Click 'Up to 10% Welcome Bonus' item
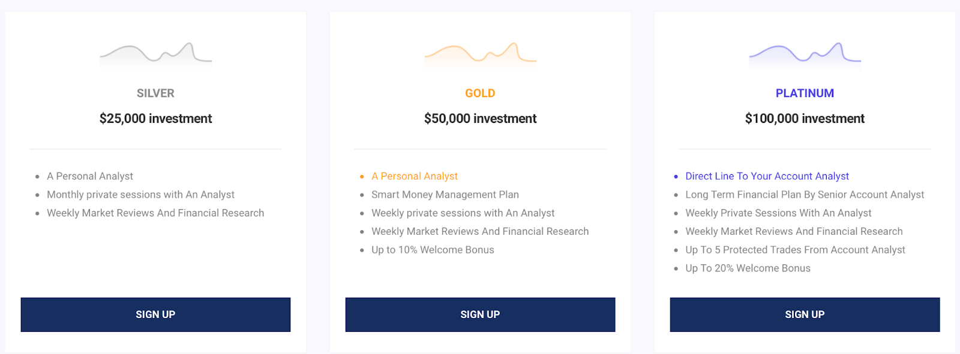 click(433, 250)
